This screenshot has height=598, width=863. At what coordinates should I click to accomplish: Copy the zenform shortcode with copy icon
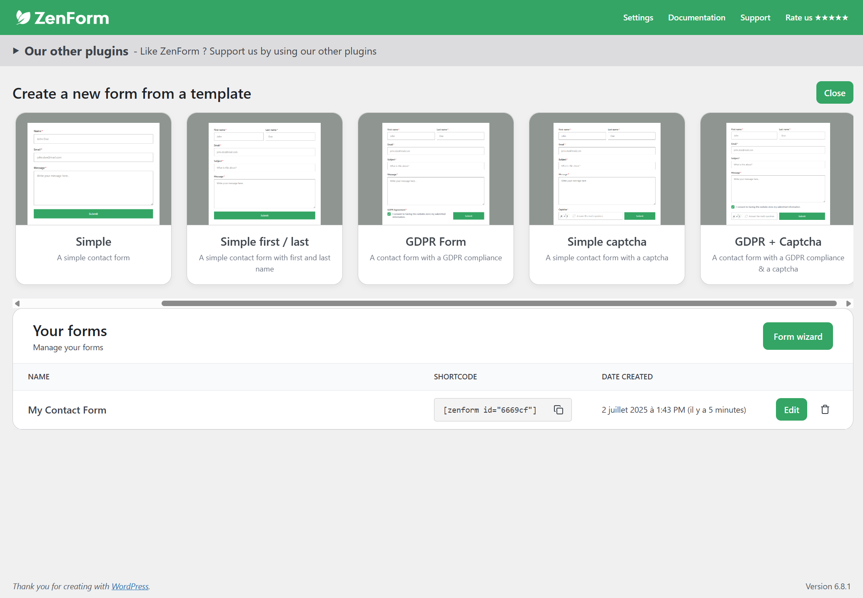click(559, 410)
